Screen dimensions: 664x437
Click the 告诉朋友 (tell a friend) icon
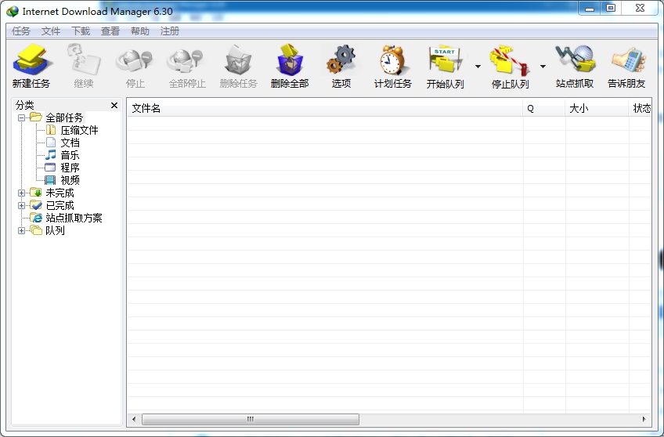[x=626, y=61]
